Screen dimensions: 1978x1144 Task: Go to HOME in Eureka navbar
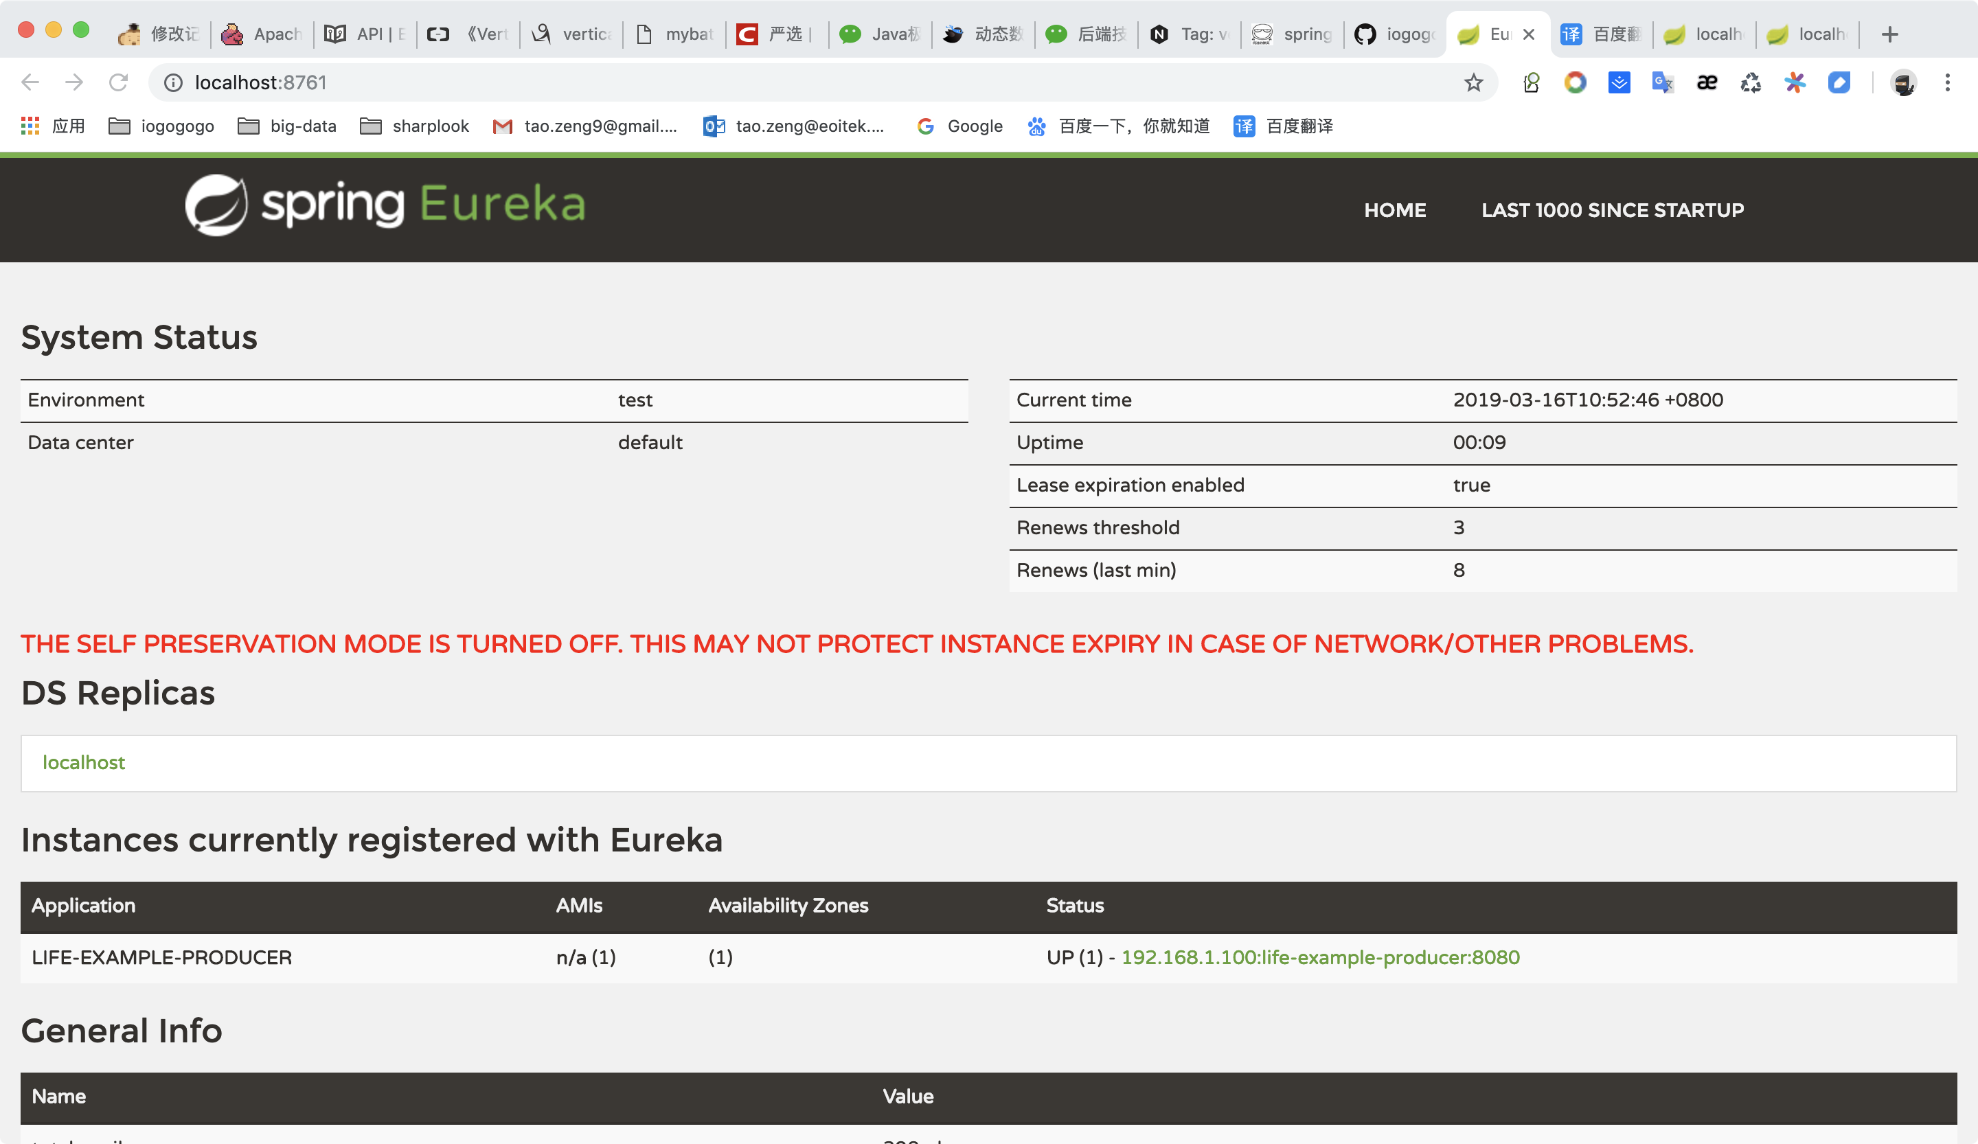tap(1394, 210)
